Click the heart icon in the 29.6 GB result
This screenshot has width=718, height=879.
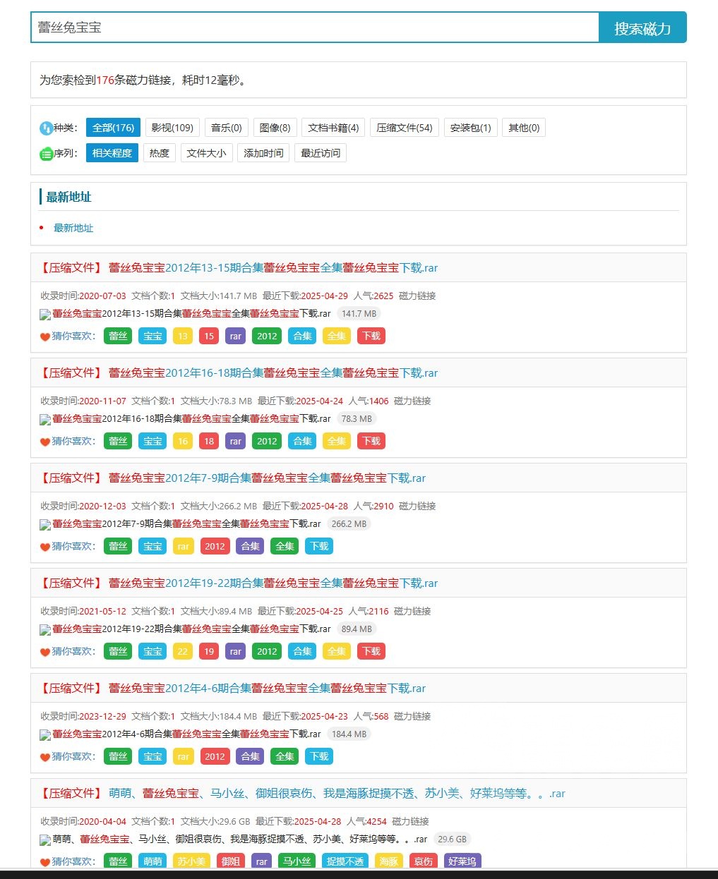click(x=45, y=862)
